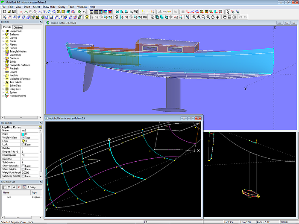
Task: Expand the Entity Lists tree node
Action: coord(3,89)
